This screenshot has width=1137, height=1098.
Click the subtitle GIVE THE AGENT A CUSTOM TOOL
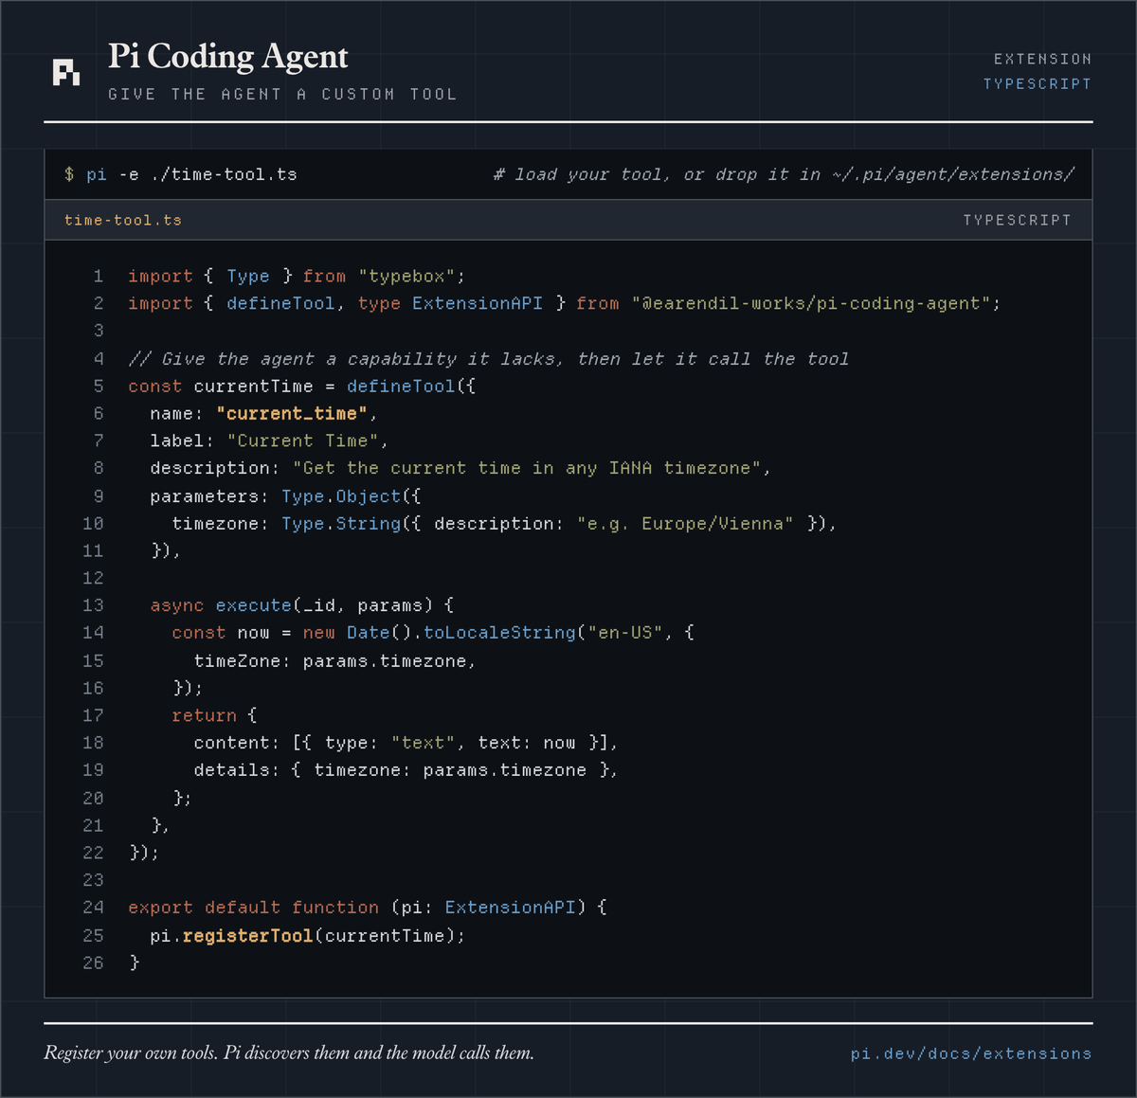point(282,94)
